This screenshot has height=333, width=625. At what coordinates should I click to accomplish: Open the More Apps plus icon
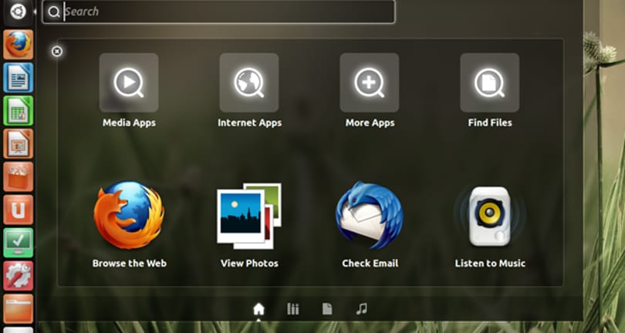(370, 82)
